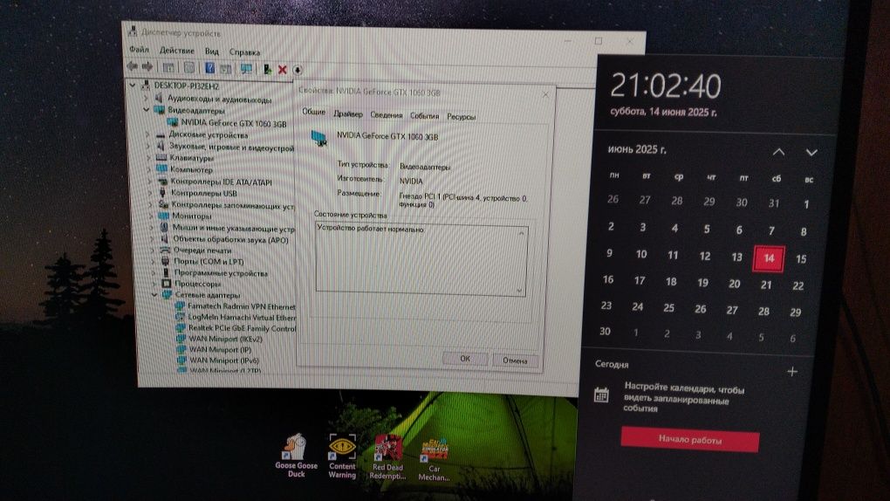Select day 21 in the calendar

click(x=766, y=285)
